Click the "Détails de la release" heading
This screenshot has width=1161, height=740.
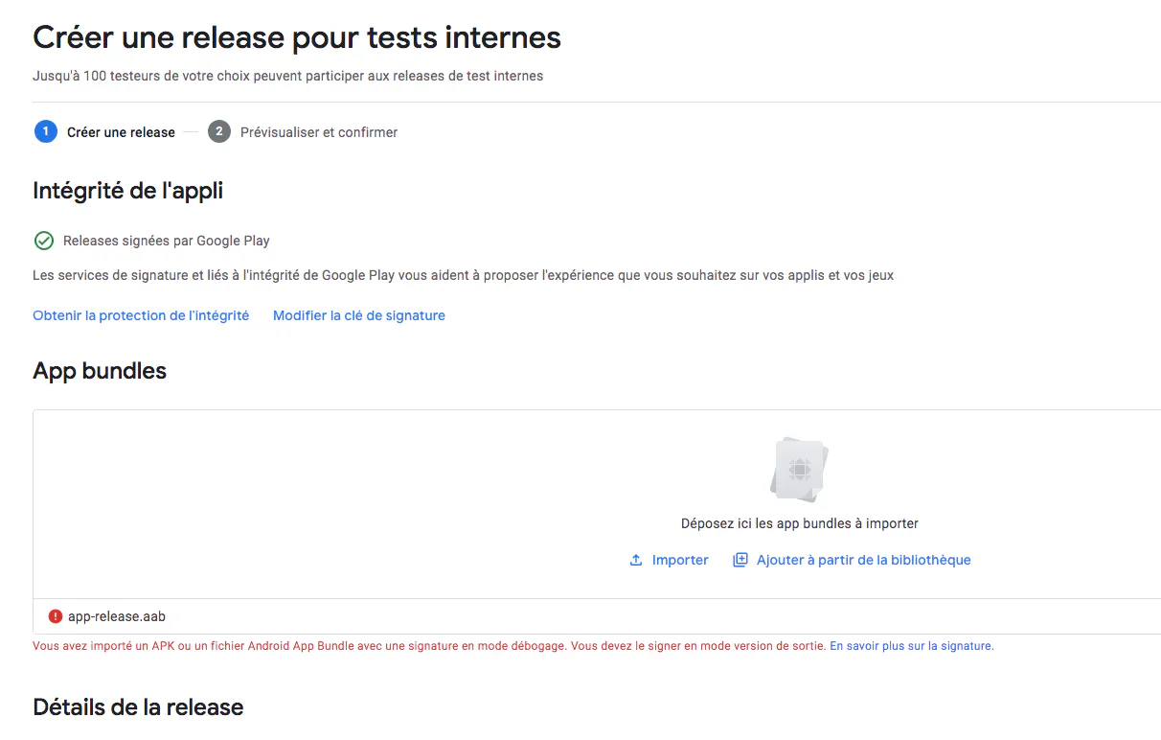pos(138,707)
